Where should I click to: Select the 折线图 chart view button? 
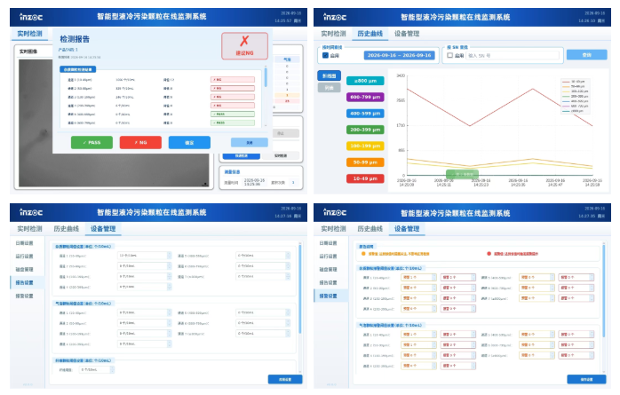point(329,75)
